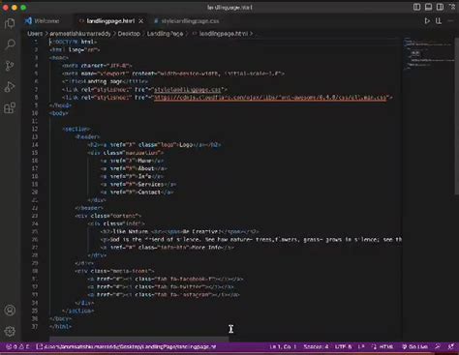Click the minimap code preview
The width and height of the screenshot is (459, 355).
(x=428, y=53)
